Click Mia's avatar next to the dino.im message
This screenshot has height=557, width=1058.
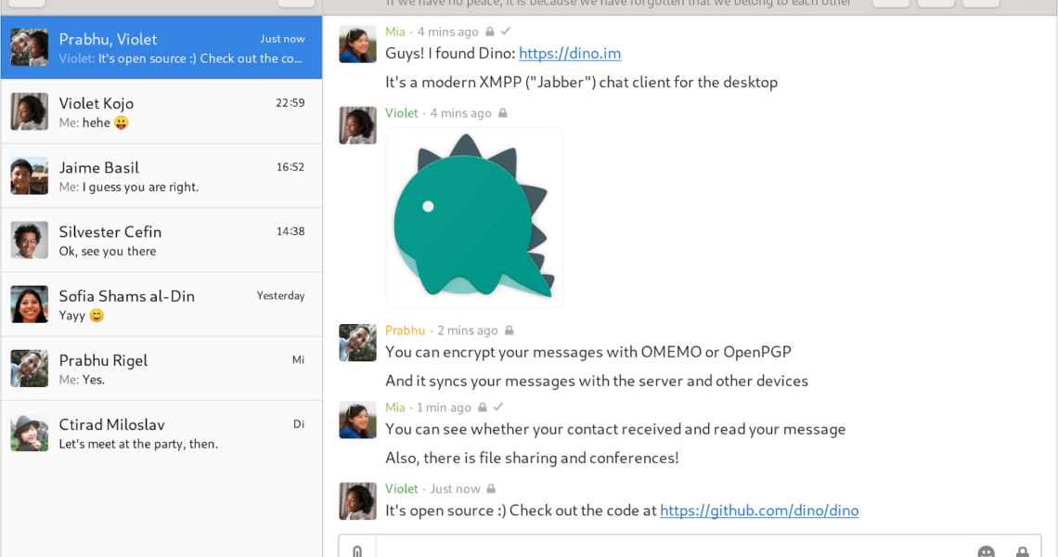click(x=357, y=45)
